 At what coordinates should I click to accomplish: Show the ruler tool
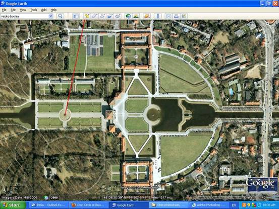click(157, 16)
